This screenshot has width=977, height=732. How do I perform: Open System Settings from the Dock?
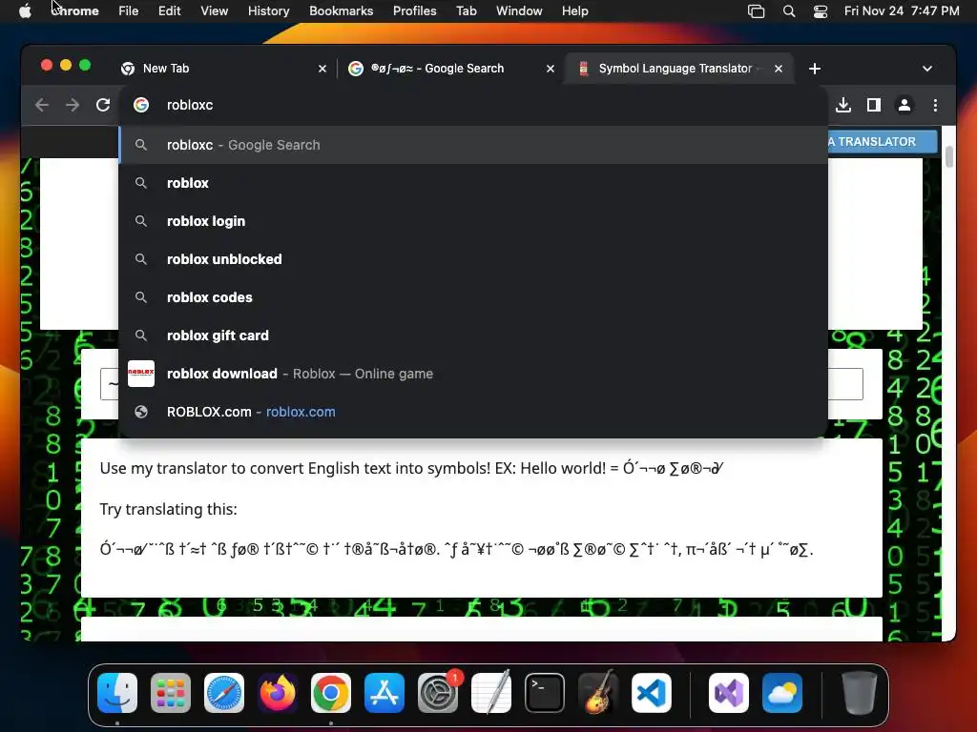pyautogui.click(x=438, y=693)
